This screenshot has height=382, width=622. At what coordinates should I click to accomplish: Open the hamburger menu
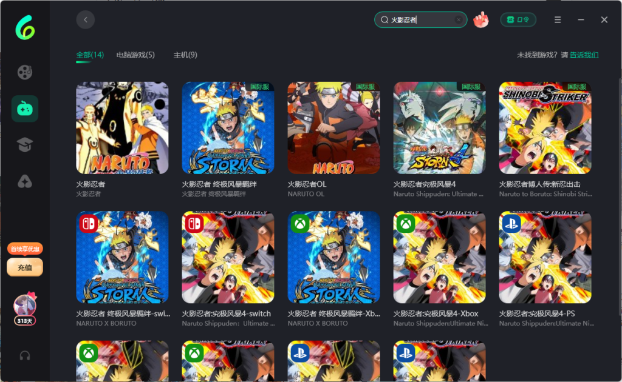click(x=558, y=20)
